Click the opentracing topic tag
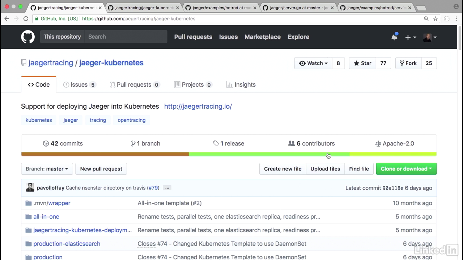Screen dimensions: 463x260 pos(132,120)
